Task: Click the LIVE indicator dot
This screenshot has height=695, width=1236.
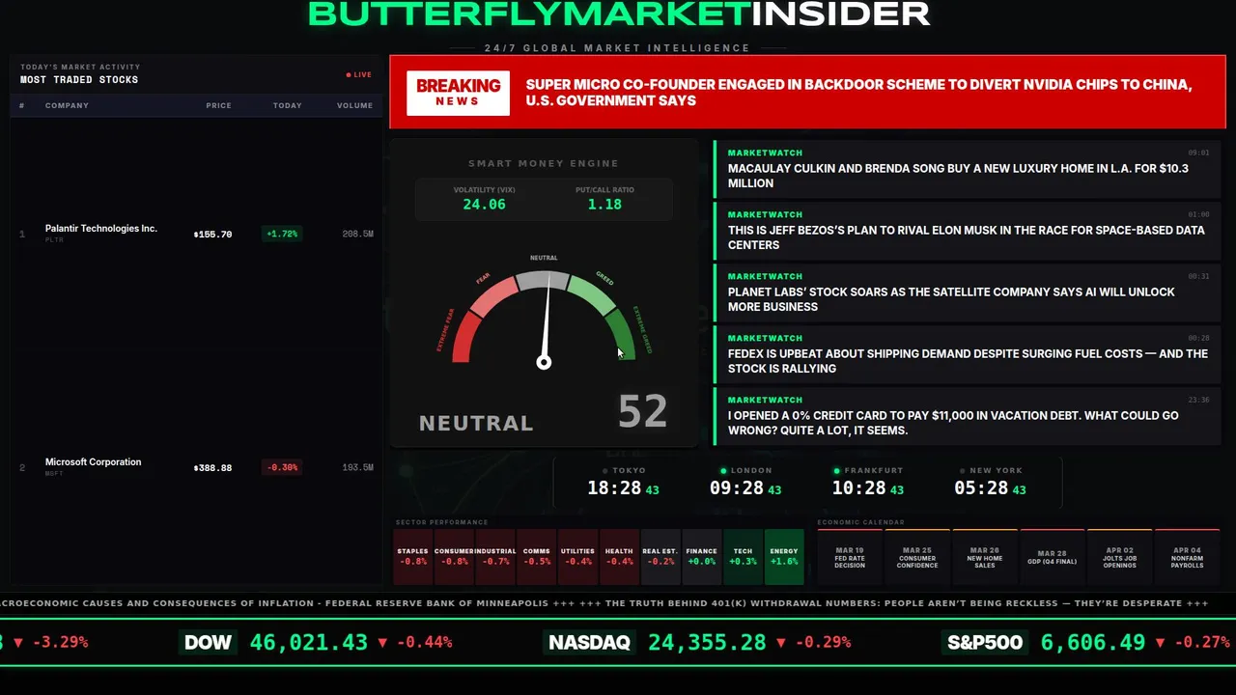Action: point(349,75)
